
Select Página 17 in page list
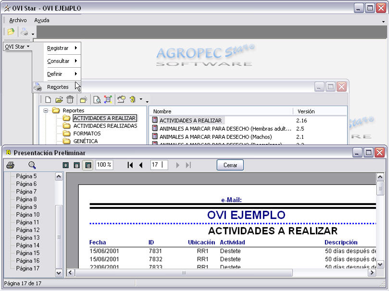(28, 268)
